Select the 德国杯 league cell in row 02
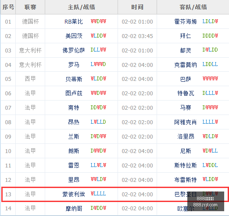Image resolution: width=229 pixels, height=216 pixels. [30, 36]
